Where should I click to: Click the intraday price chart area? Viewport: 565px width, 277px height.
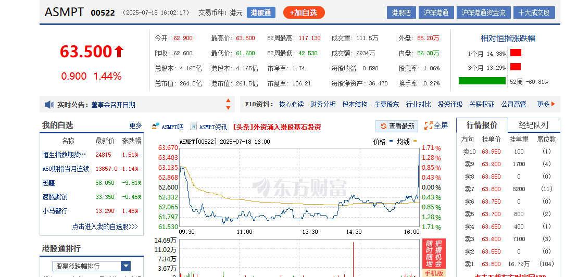pyautogui.click(x=299, y=187)
